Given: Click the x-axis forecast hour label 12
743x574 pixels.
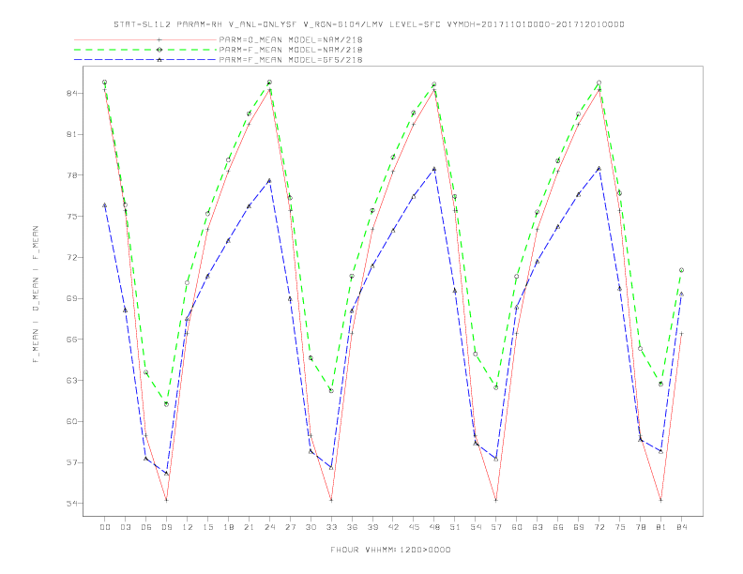Looking at the screenshot, I should click(188, 527).
